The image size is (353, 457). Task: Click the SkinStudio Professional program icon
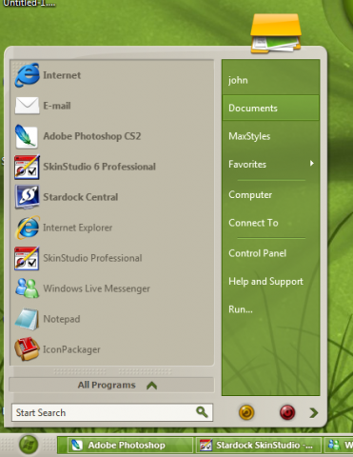click(27, 258)
